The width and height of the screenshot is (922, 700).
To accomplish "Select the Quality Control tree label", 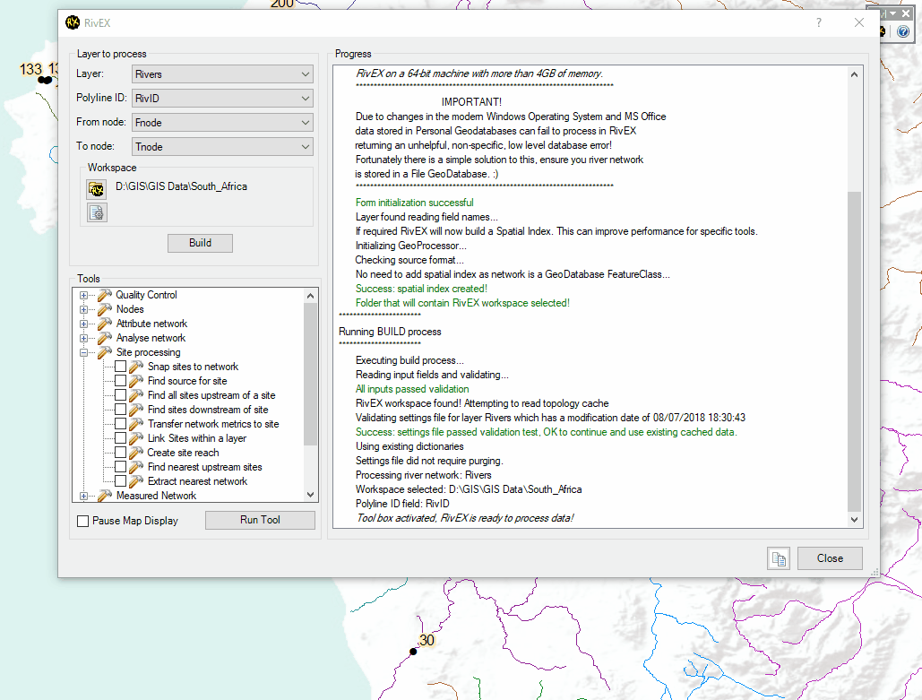I will (146, 295).
